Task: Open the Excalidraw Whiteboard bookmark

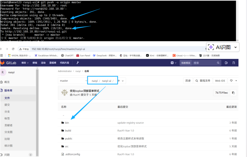Action: coord(47,56)
